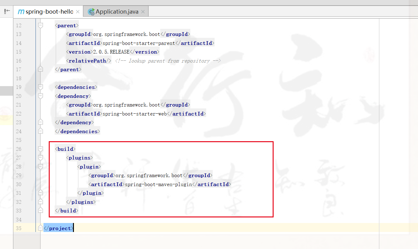418x249 pixels.
Task: Click the opening build tag
Action: 65,149
